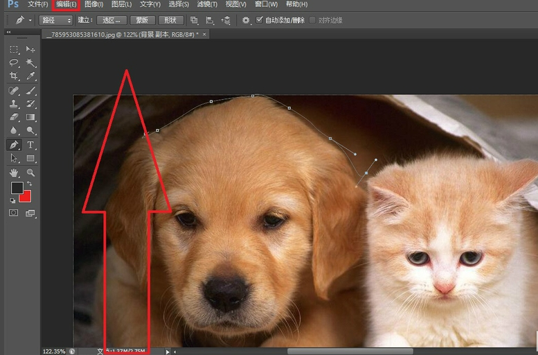Click the 选区... button
The width and height of the screenshot is (538, 355).
112,20
